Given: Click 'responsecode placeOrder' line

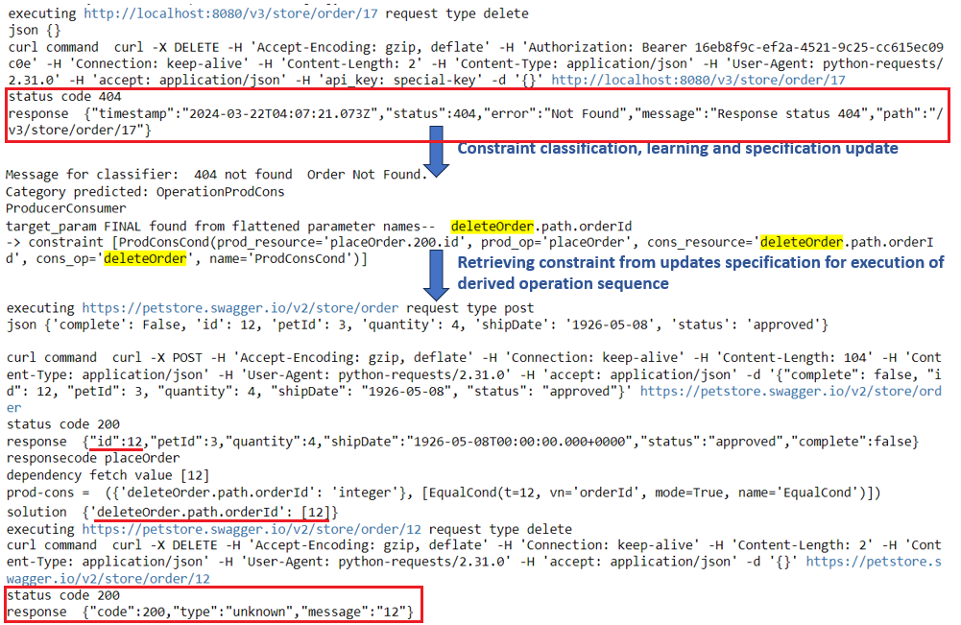Looking at the screenshot, I should [x=93, y=458].
